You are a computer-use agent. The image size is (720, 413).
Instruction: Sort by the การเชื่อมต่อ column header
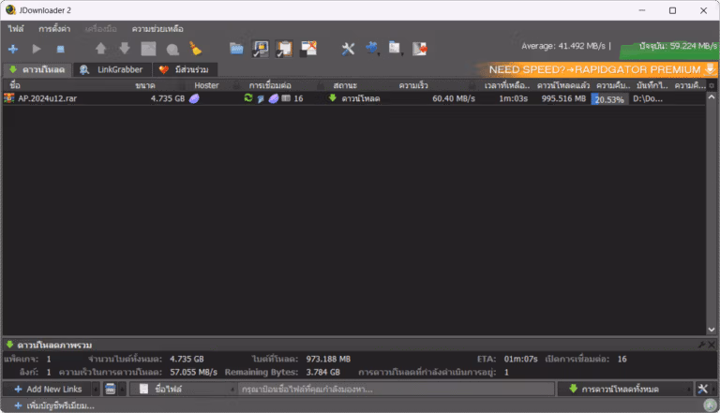pos(270,85)
